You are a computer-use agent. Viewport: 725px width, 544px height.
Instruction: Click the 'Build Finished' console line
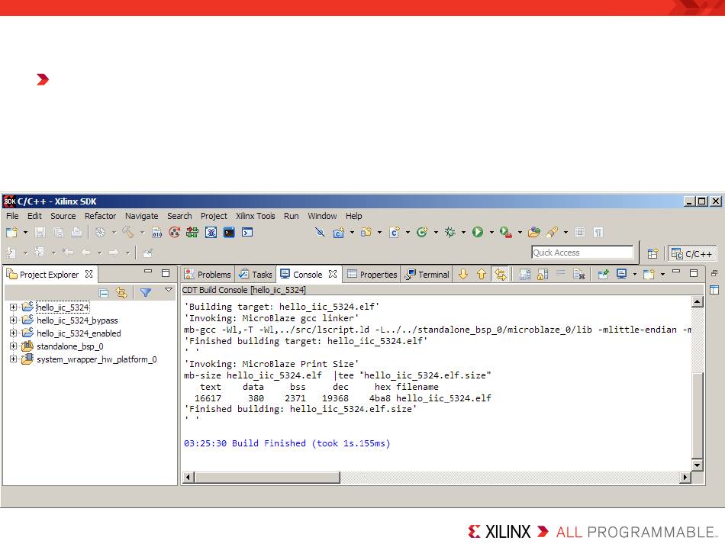[287, 443]
